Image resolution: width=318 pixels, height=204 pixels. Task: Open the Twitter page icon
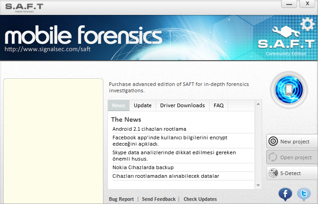point(304,195)
